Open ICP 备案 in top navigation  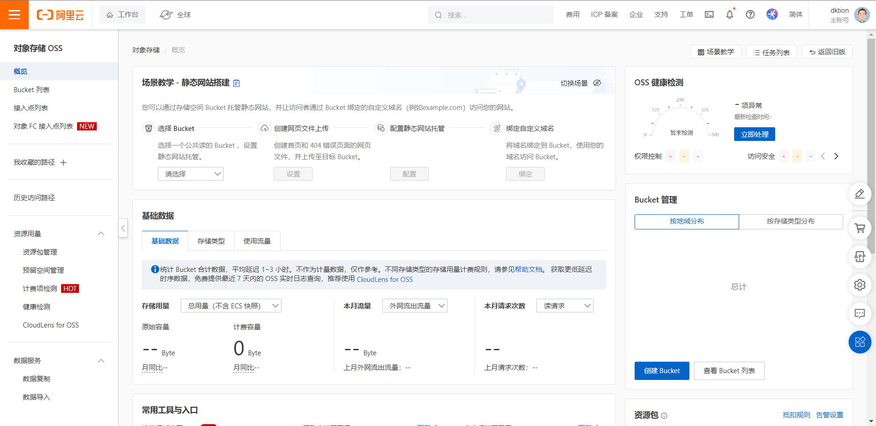(x=604, y=15)
